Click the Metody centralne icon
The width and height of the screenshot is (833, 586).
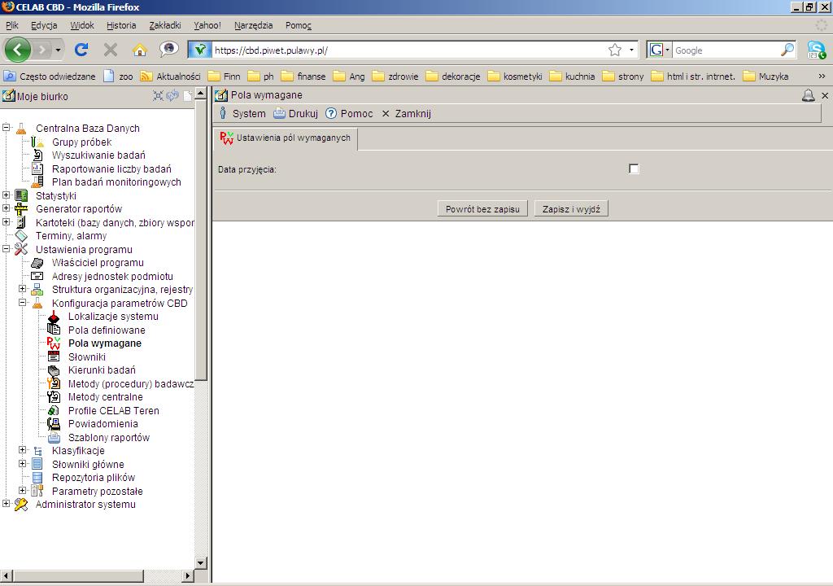pos(54,396)
